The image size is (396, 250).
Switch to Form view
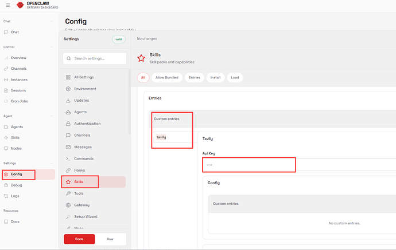(x=79, y=239)
